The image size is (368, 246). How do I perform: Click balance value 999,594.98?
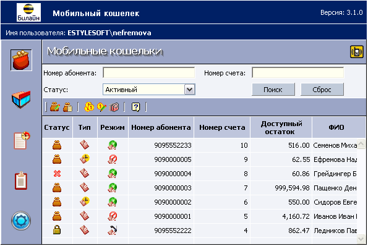[292, 188]
